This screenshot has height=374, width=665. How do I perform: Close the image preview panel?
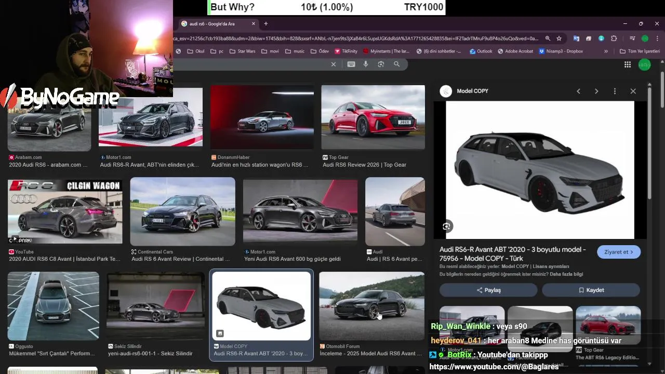click(633, 91)
